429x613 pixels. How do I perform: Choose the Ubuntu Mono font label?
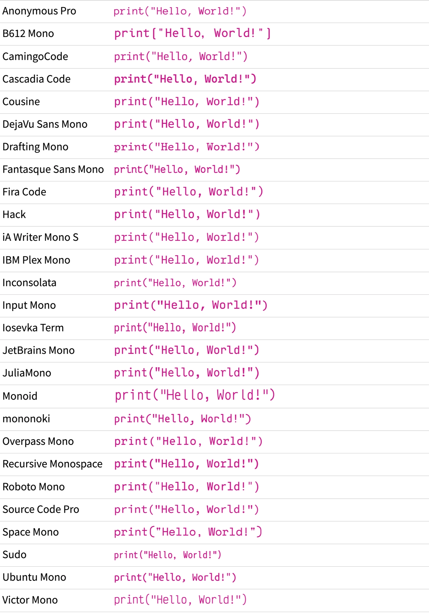click(34, 578)
